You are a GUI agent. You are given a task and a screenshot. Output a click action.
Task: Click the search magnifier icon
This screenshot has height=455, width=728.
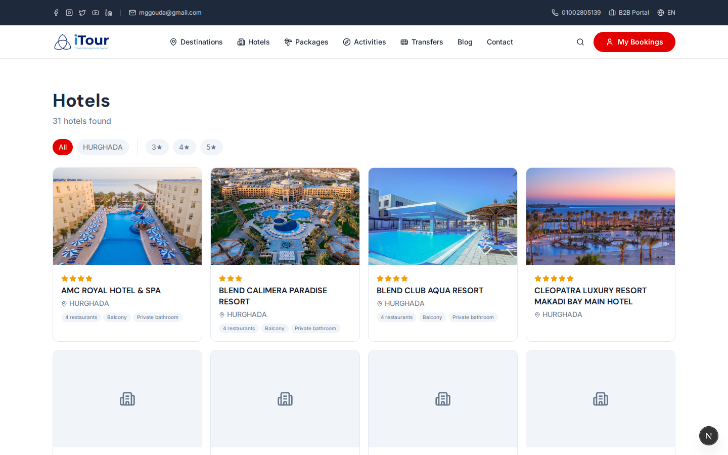(x=580, y=42)
